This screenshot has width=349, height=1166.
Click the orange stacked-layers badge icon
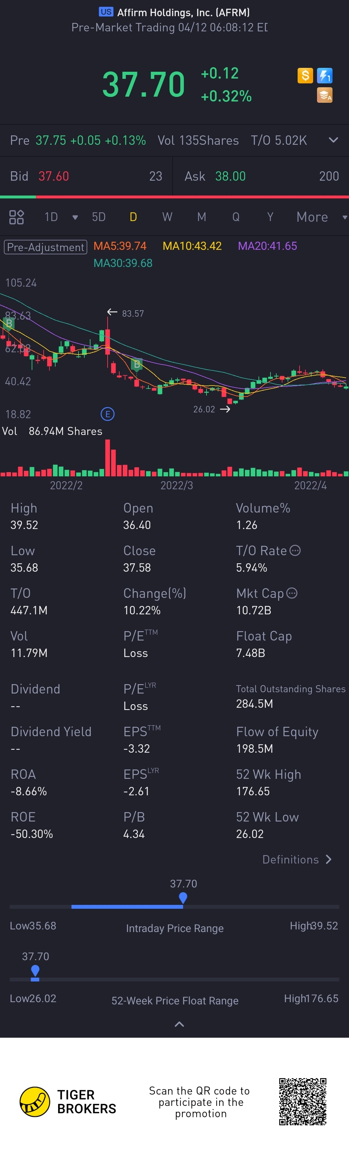pyautogui.click(x=324, y=95)
